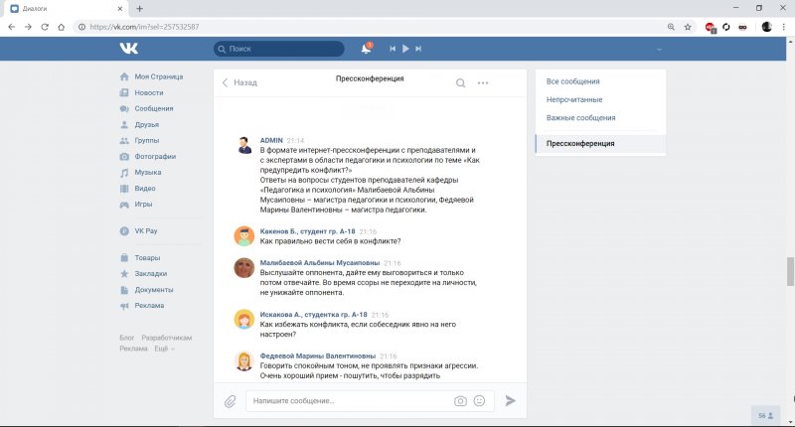
Task: Expand profile menu arrow in header
Action: click(658, 49)
